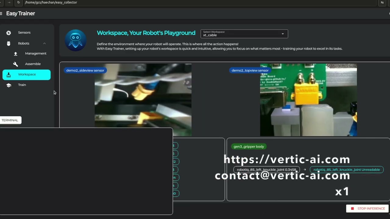Go to the Train page

click(22, 85)
